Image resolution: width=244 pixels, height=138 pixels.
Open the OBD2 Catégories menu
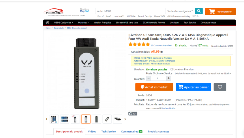click(x=63, y=22)
